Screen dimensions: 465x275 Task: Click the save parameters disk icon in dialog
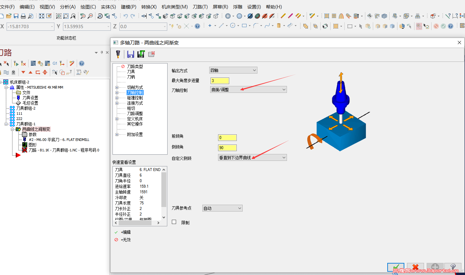(x=131, y=54)
